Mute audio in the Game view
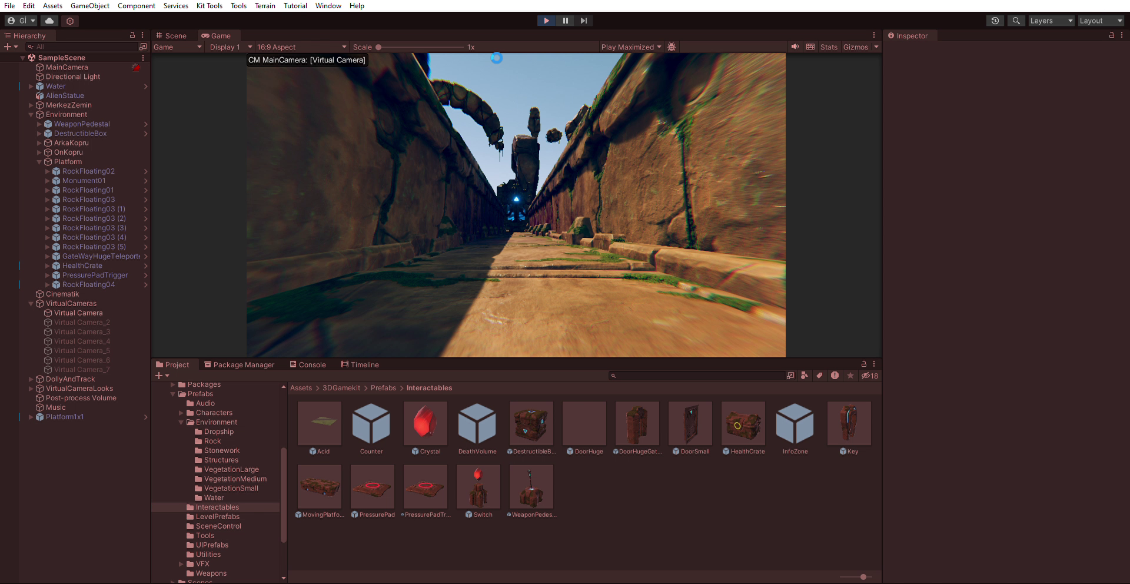This screenshot has width=1130, height=584. [795, 47]
